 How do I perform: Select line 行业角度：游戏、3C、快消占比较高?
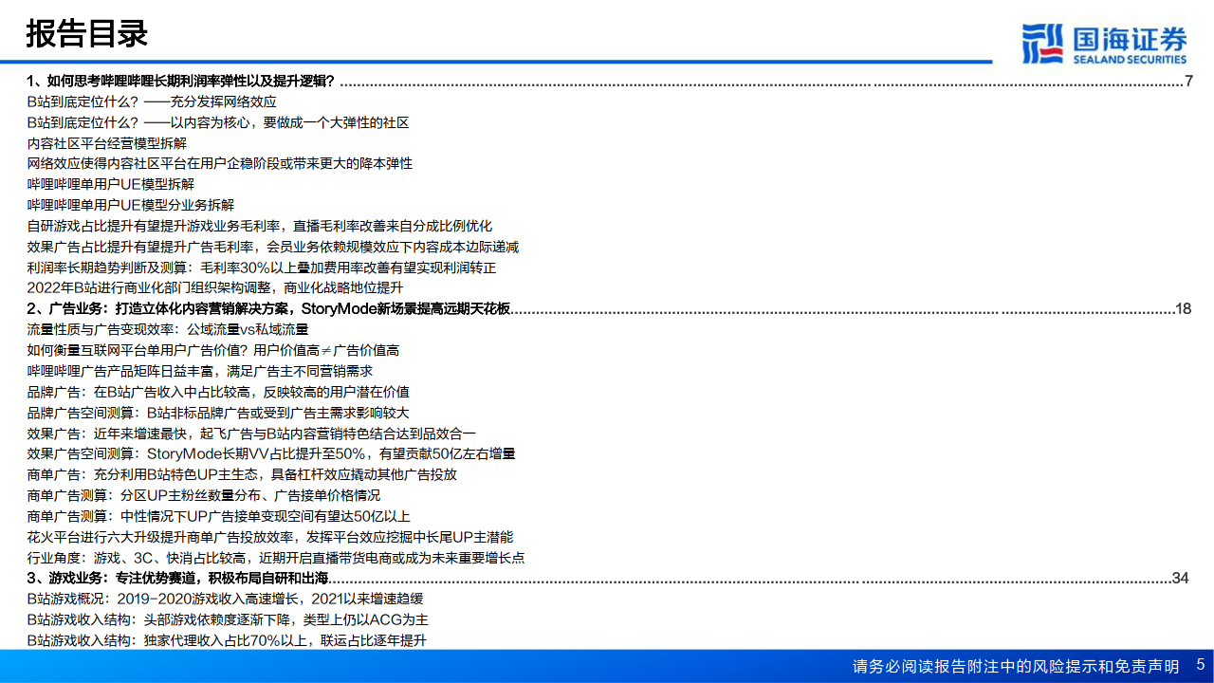click(276, 558)
